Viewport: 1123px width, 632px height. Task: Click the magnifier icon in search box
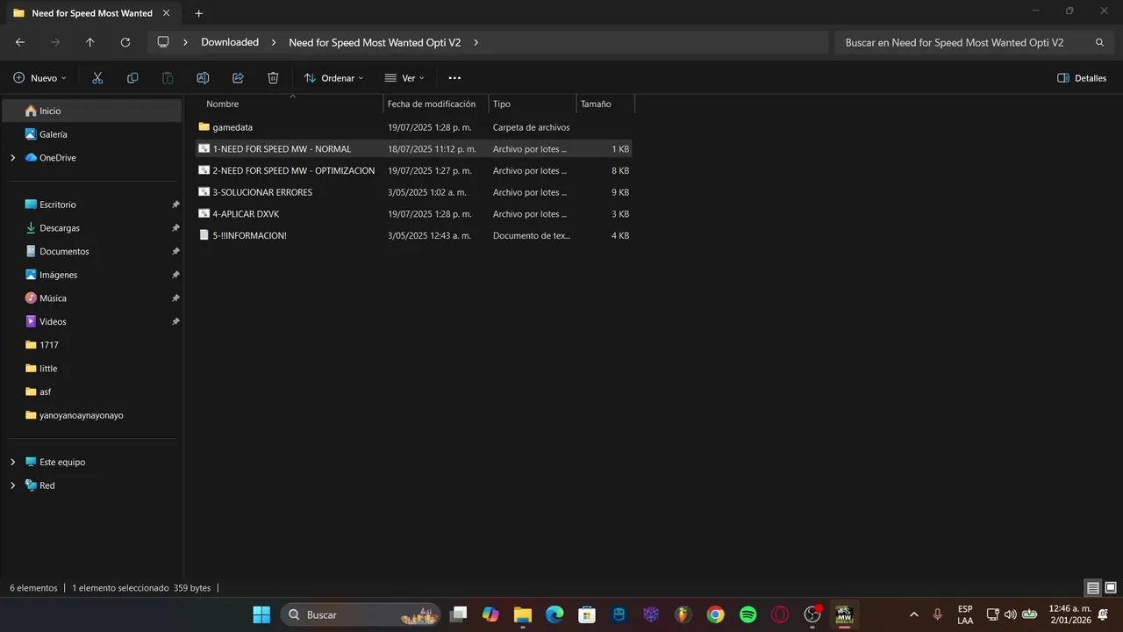(x=1100, y=42)
